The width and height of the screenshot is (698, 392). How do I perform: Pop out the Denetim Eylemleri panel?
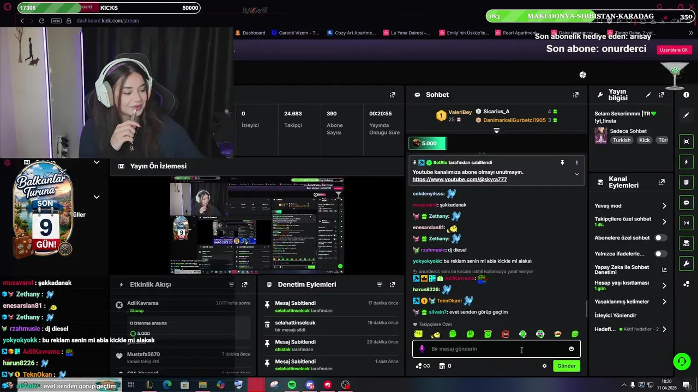tap(392, 285)
